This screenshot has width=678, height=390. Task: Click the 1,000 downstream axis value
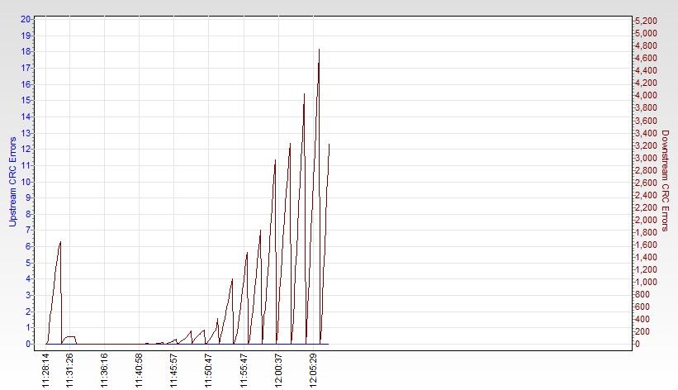tap(646, 282)
